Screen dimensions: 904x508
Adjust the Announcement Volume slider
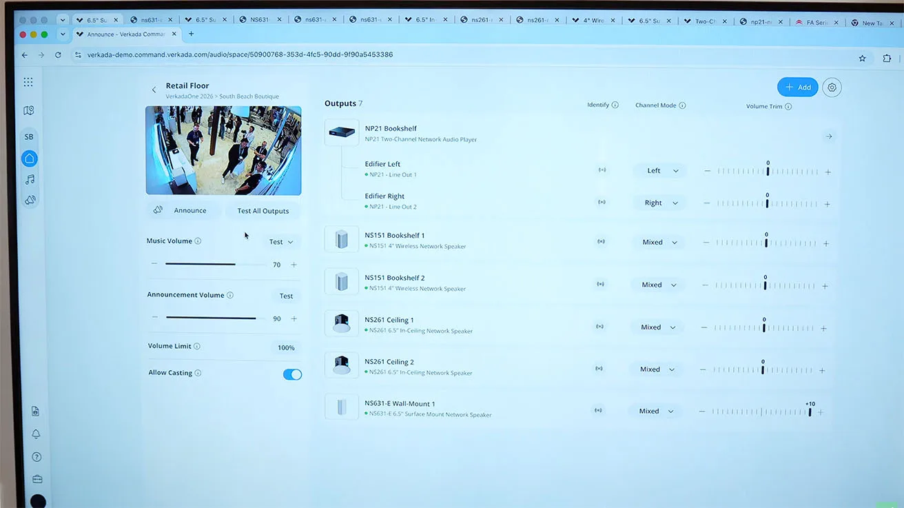click(x=216, y=318)
